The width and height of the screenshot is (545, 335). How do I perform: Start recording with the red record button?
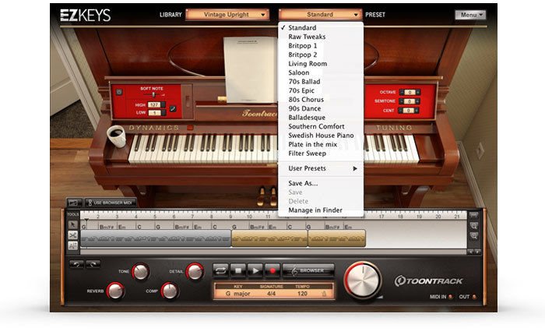[x=272, y=270]
